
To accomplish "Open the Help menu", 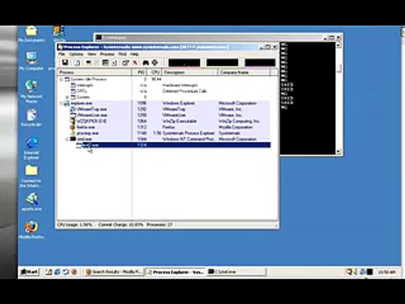I will point(134,54).
